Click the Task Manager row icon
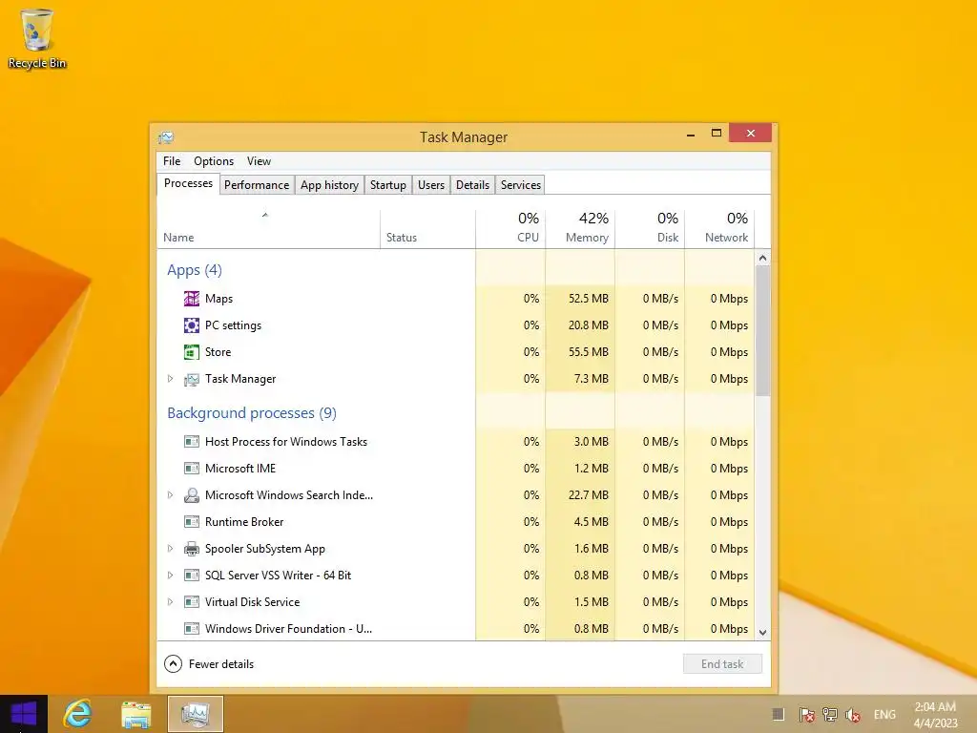Viewport: 977px width, 733px height. pyautogui.click(x=191, y=379)
